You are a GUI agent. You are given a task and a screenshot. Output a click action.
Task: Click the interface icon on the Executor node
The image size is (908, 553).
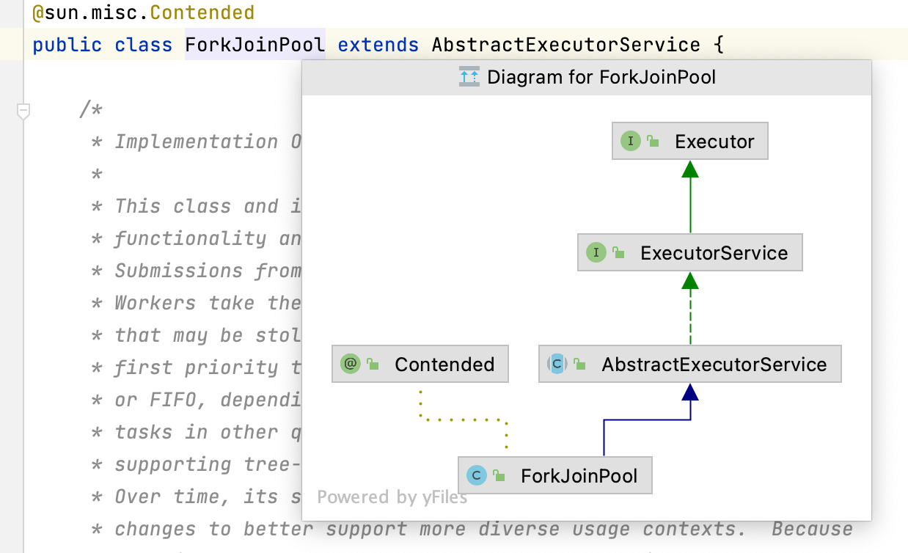[x=630, y=141]
